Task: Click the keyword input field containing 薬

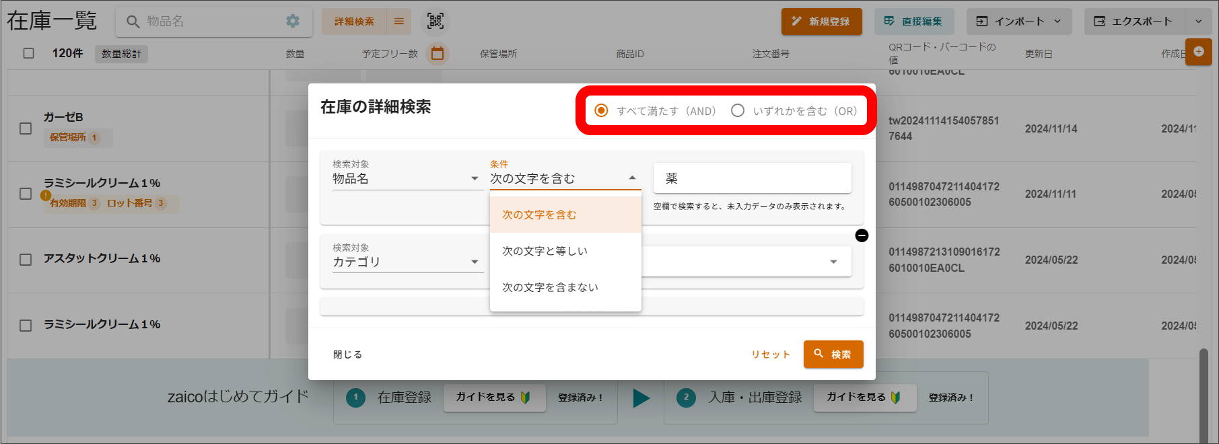Action: (x=753, y=178)
